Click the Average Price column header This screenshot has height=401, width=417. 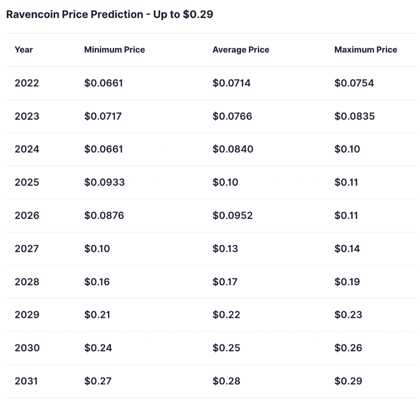click(x=241, y=50)
